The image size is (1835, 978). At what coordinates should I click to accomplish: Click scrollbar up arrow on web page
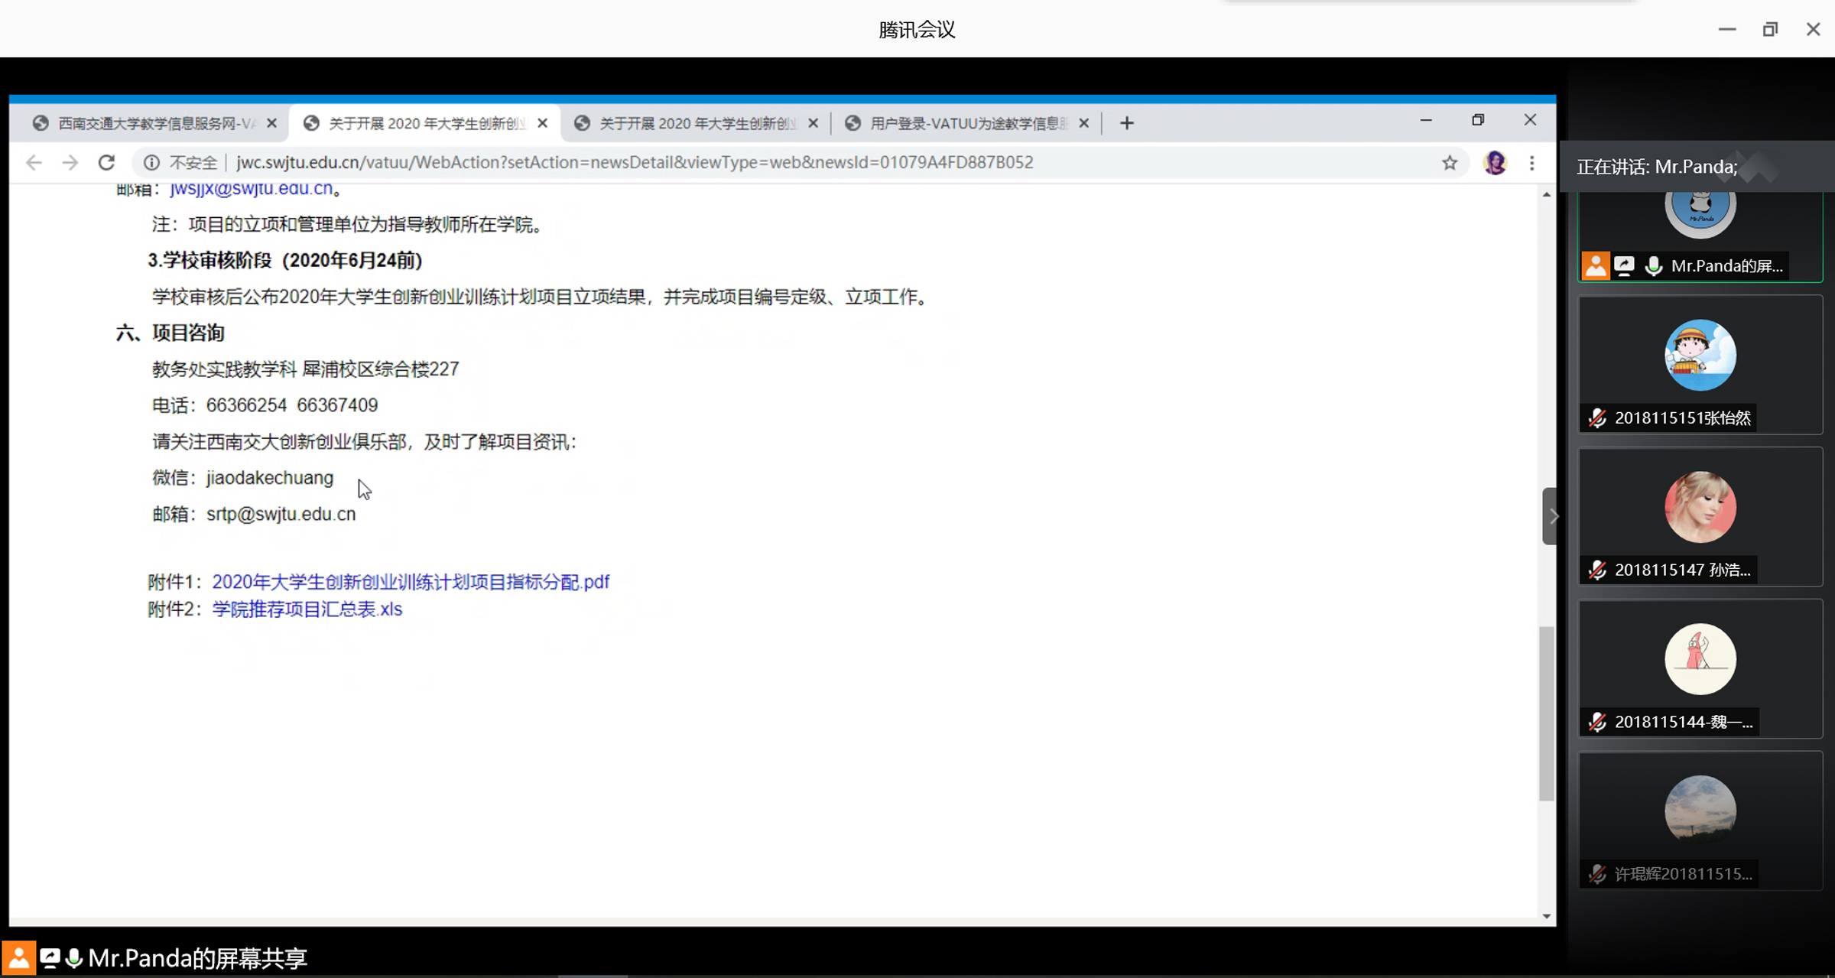pos(1547,195)
